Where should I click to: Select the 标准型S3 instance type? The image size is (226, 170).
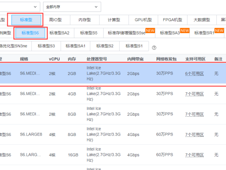[46, 46]
